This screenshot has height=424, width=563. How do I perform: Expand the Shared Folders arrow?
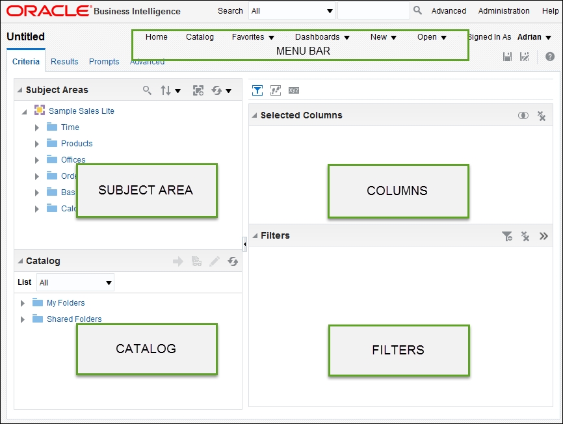(22, 319)
